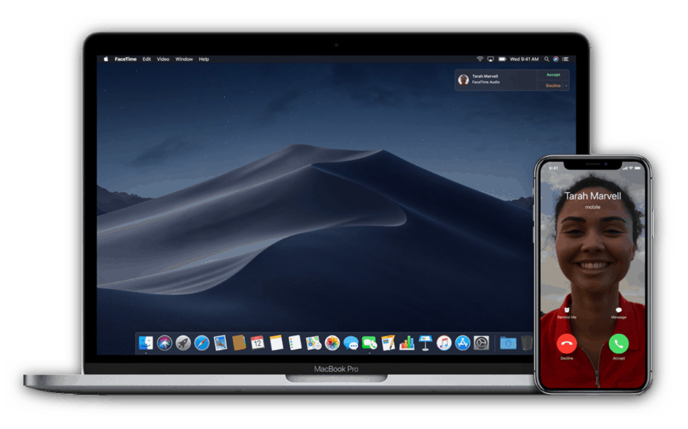Click Tarah Marvell's avatar in the notification
Viewport: 688px width, 429px height.
click(464, 78)
